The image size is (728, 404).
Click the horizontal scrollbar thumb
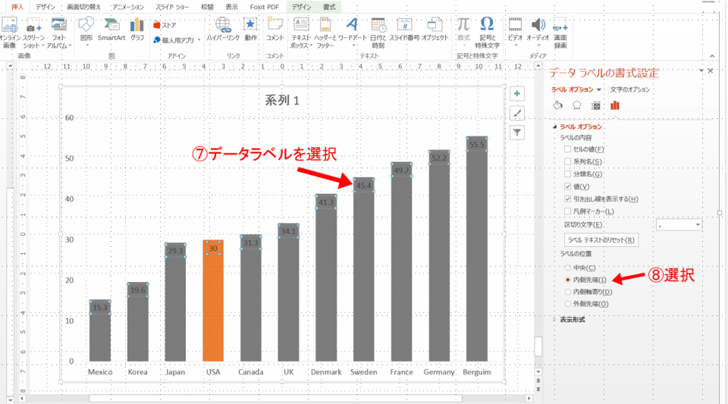[x=275, y=399]
